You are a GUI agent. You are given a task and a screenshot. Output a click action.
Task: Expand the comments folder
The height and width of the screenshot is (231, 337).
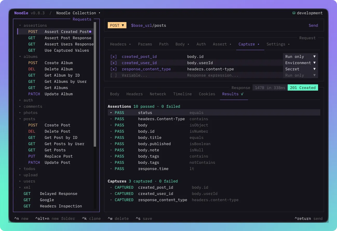[20, 106]
